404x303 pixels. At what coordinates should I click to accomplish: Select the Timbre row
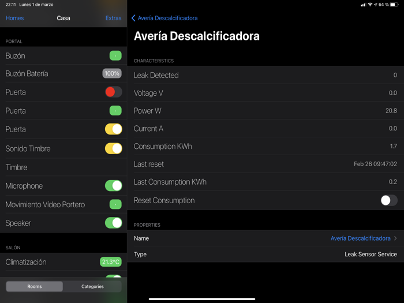(63, 167)
